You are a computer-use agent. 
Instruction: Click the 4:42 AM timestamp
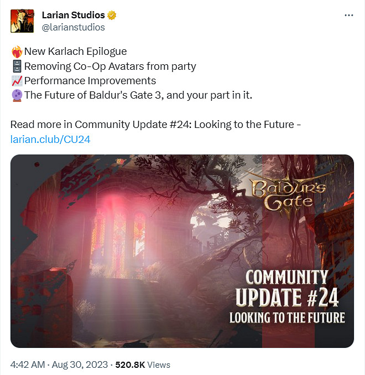[28, 364]
